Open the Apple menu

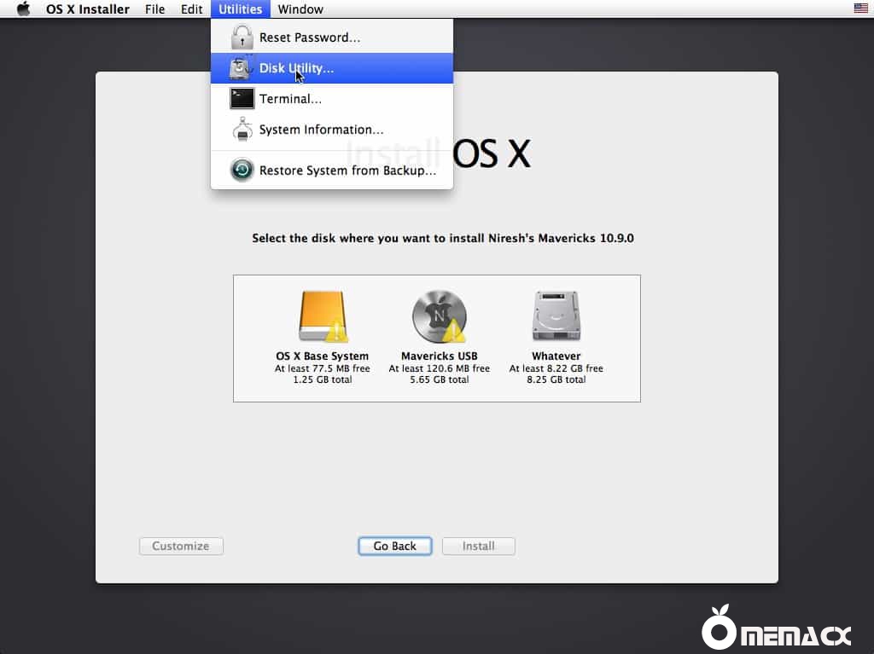click(x=23, y=9)
